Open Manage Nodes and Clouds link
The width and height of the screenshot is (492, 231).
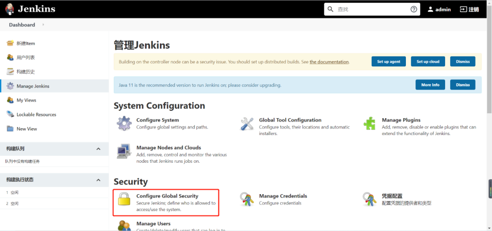(x=169, y=147)
